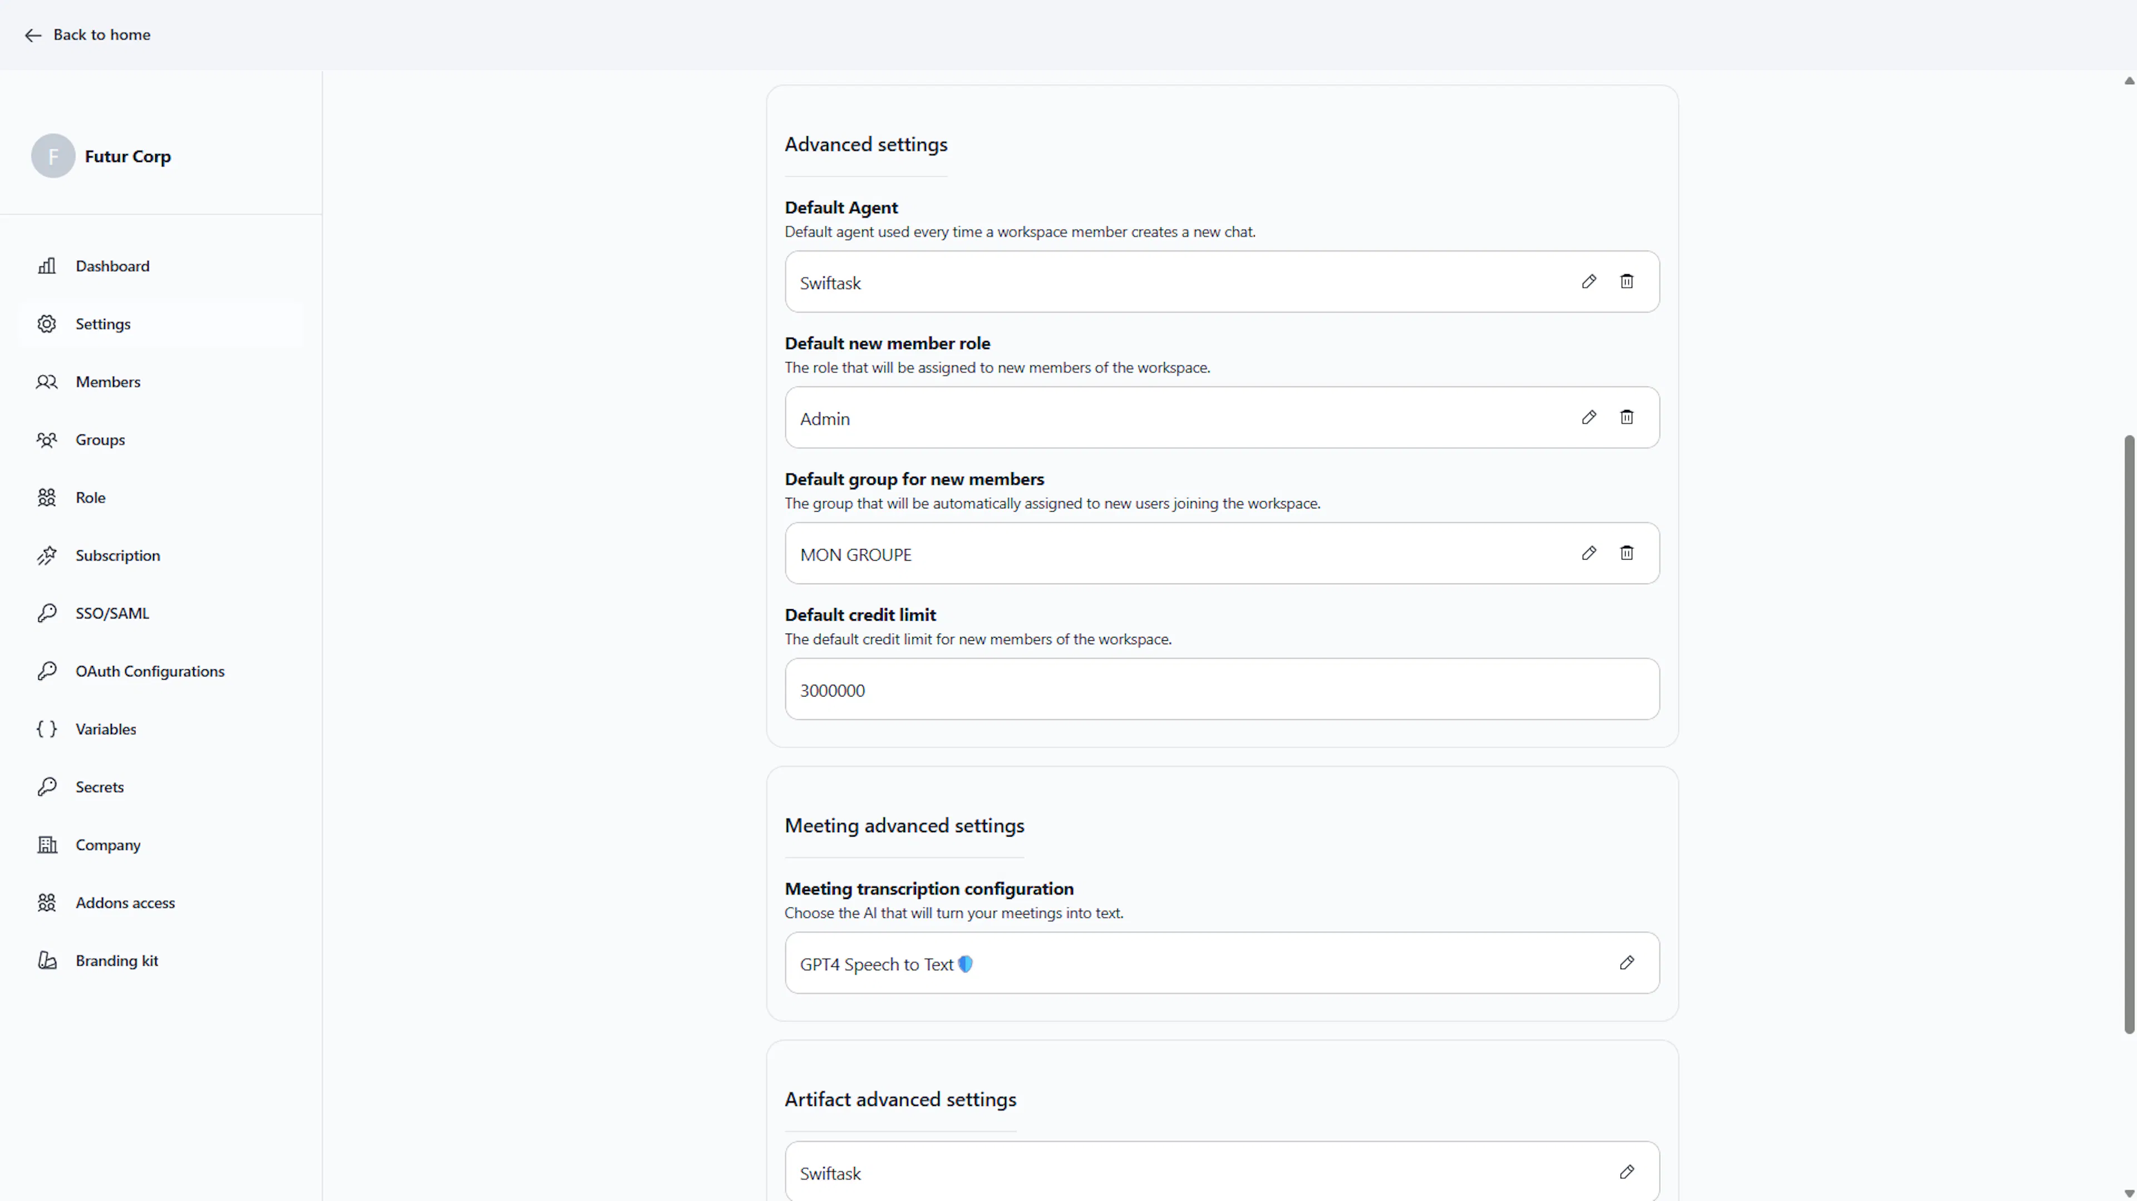Open the Groups sidebar item
The width and height of the screenshot is (2137, 1201).
click(100, 441)
